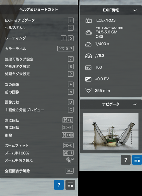Click the lens icon next to FE 100-400mm
This screenshot has width=142, height=196.
coord(89,33)
